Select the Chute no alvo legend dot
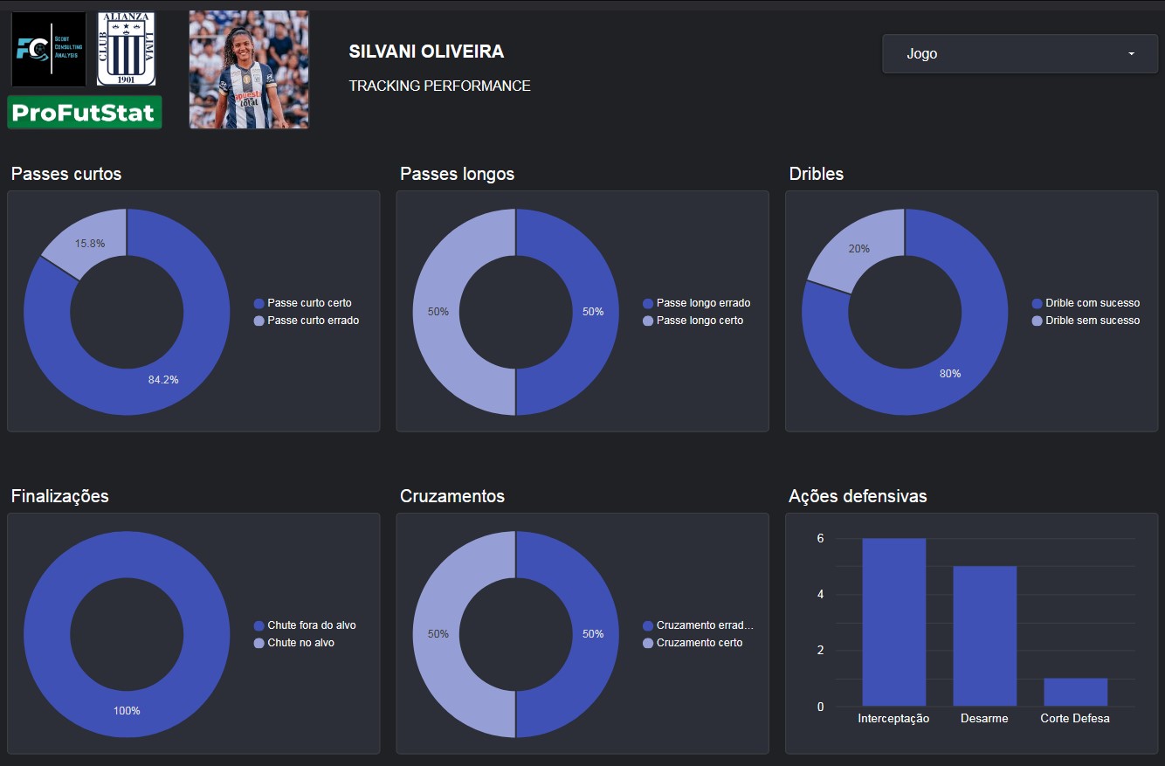The width and height of the screenshot is (1165, 766). pyautogui.click(x=259, y=643)
